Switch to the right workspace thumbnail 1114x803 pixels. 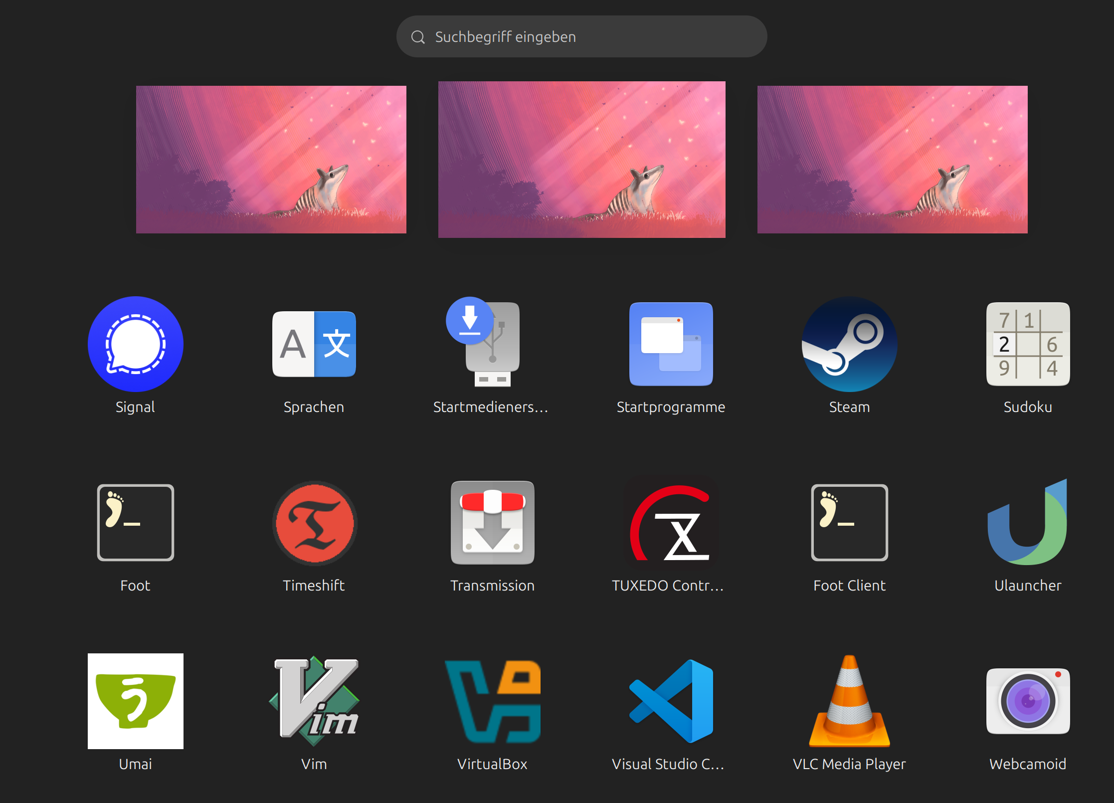893,160
